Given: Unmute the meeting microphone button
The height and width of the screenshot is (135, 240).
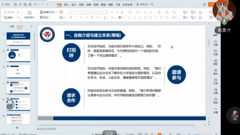Looking at the screenshot, I should [x=234, y=115].
